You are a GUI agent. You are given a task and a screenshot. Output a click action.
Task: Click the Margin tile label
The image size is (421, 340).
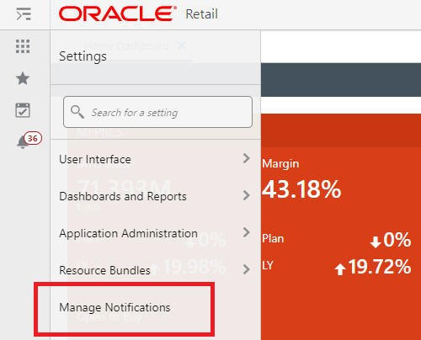280,164
